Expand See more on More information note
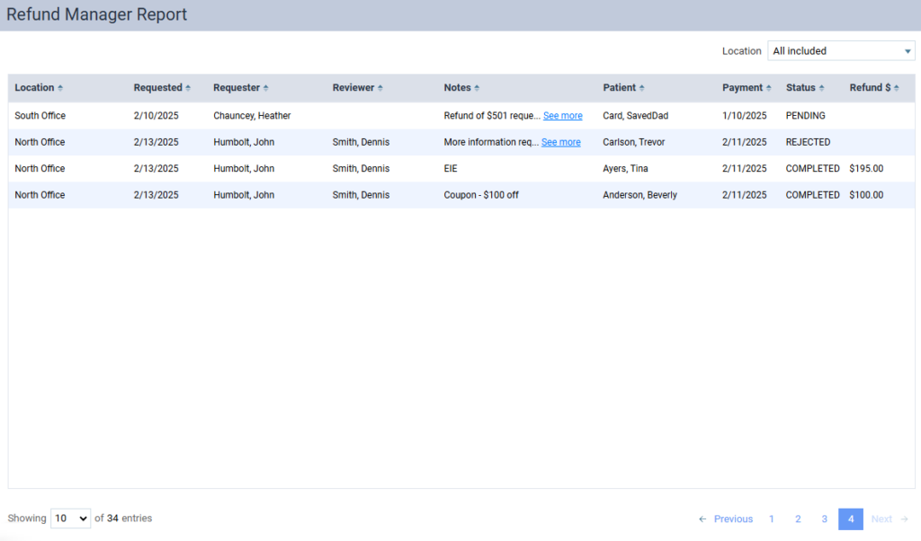Screen dimensions: 921x541 [560, 142]
